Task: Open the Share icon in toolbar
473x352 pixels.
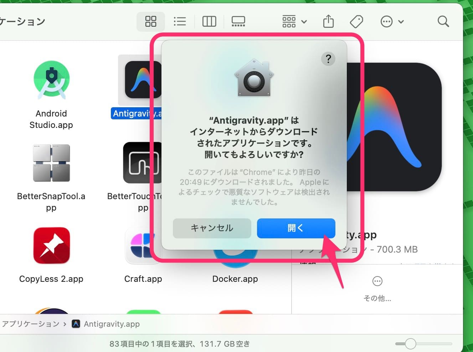Action: coord(328,21)
